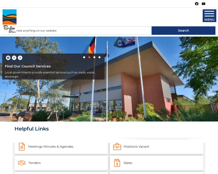Click the Bulloo Shire logo
The width and height of the screenshot is (218, 174).
coord(9,21)
